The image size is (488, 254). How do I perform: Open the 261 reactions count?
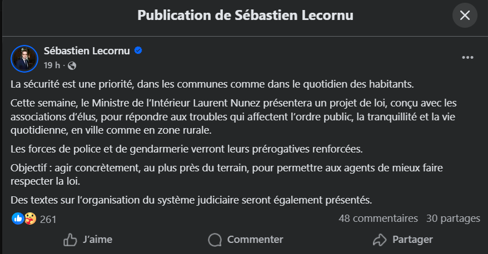(48, 220)
